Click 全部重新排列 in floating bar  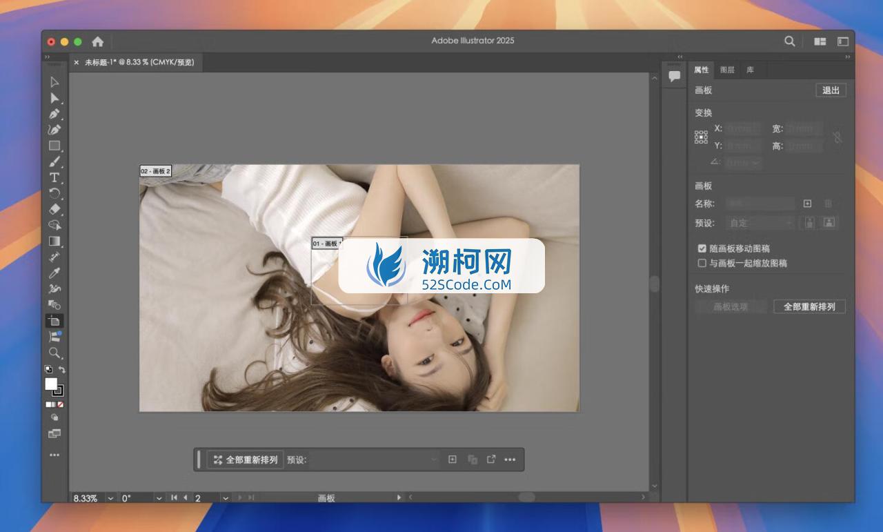tap(246, 460)
